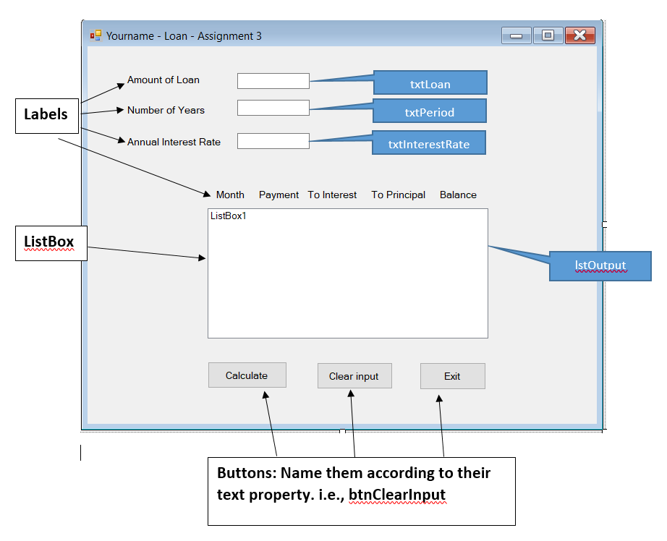This screenshot has width=667, height=541.
Task: Click inside the Annual Interest Rate text box
Action: (273, 140)
